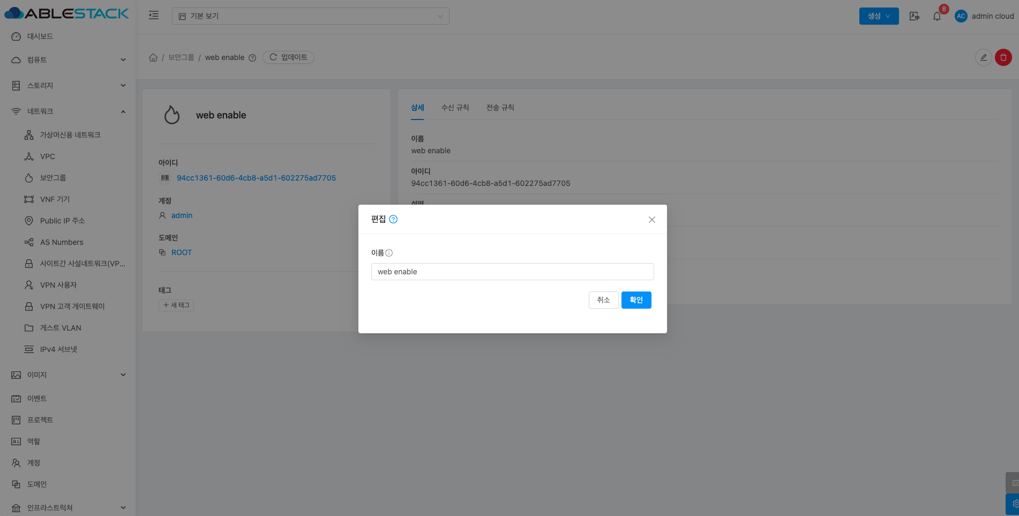The image size is (1019, 516).
Task: Click the settings gear at screen edge
Action: click(x=1013, y=504)
